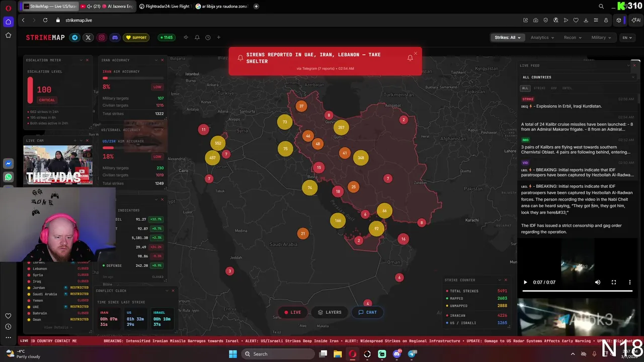The width and height of the screenshot is (644, 362).
Task: Open the Opera AI button in toolbar
Action: tap(636, 20)
